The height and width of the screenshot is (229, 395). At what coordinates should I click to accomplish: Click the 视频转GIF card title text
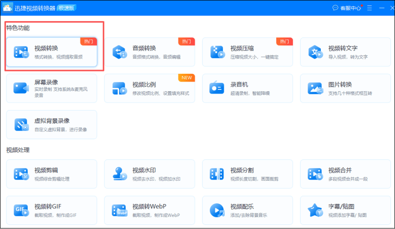tap(48, 207)
